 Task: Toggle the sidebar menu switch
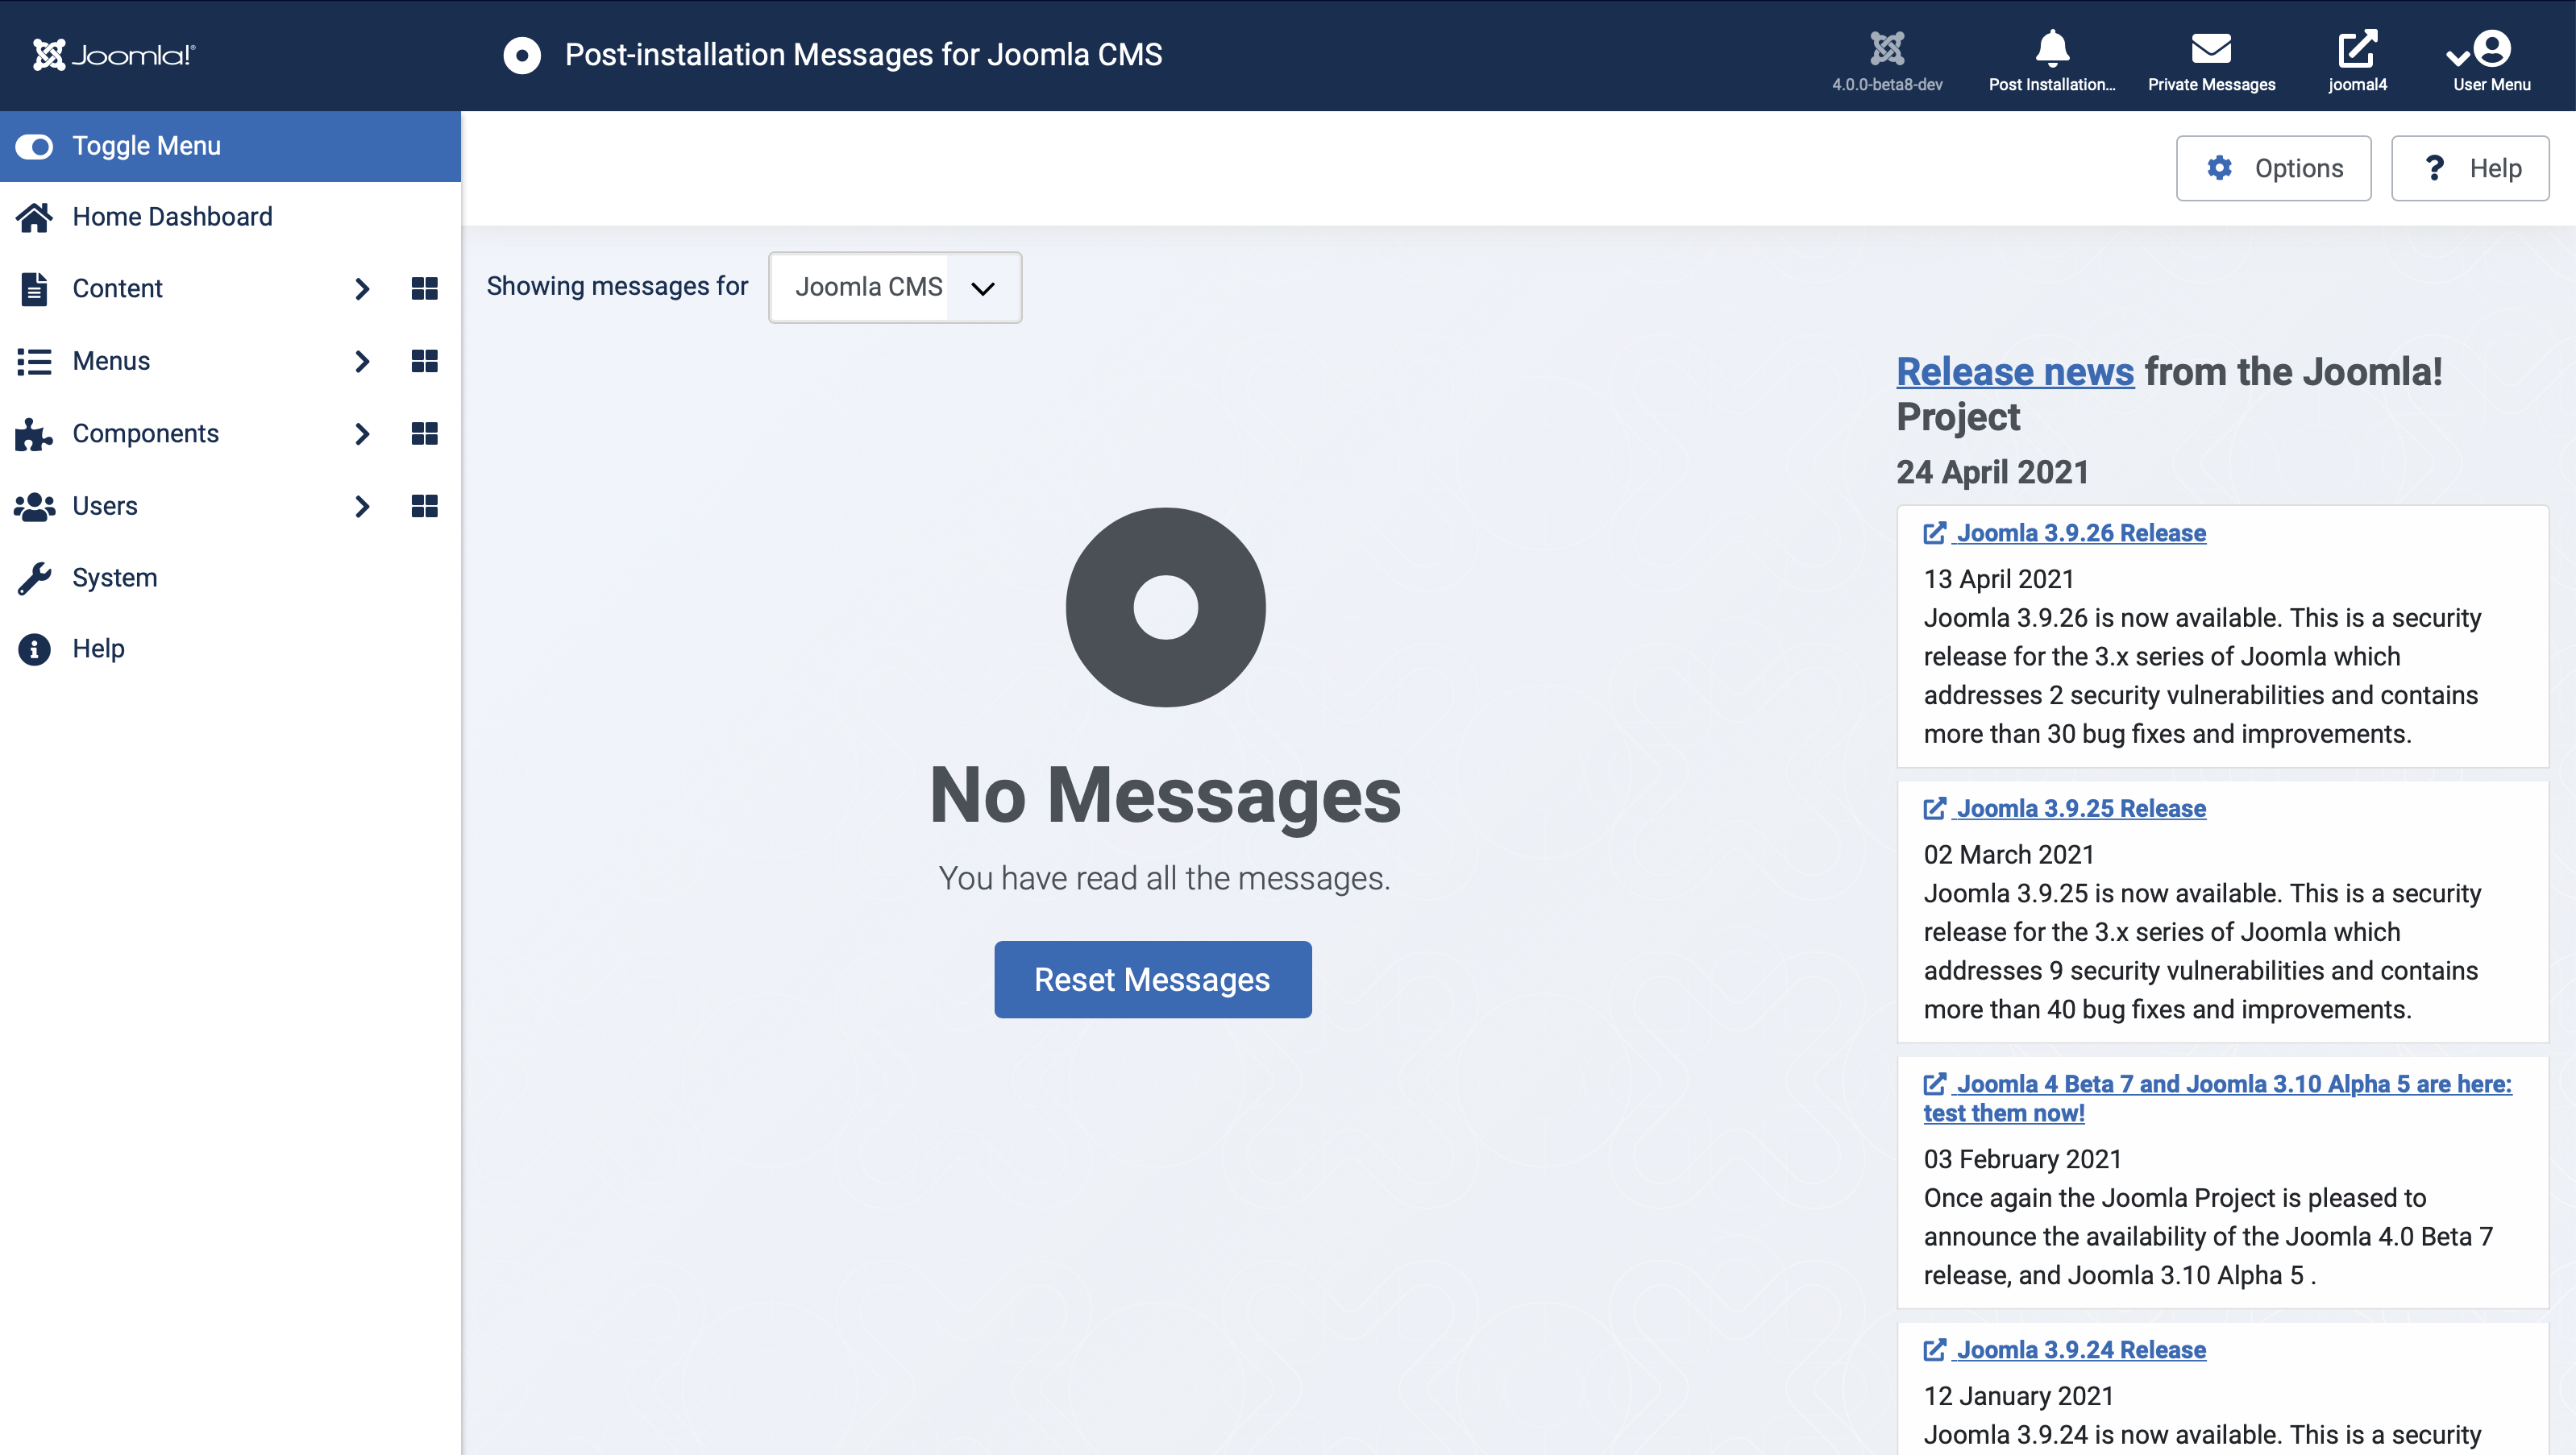point(34,146)
